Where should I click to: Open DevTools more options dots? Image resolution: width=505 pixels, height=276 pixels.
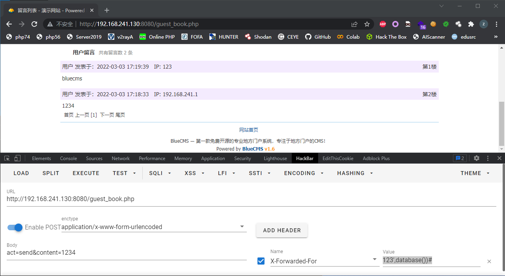tap(488, 158)
